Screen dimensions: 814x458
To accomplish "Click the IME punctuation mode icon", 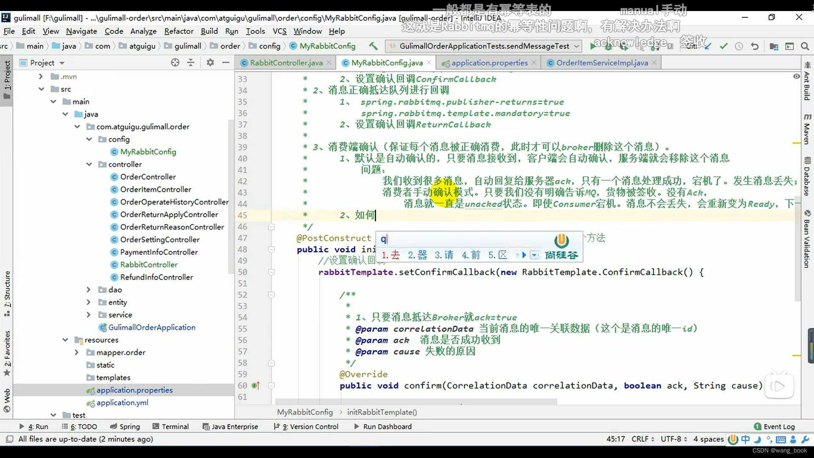I will pyautogui.click(x=769, y=439).
